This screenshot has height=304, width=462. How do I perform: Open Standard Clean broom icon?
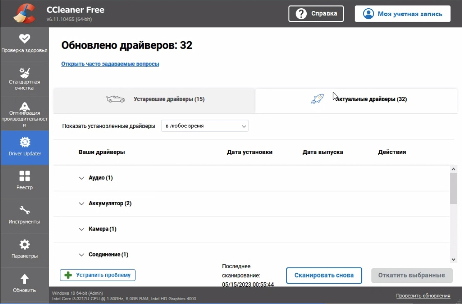coord(25,73)
